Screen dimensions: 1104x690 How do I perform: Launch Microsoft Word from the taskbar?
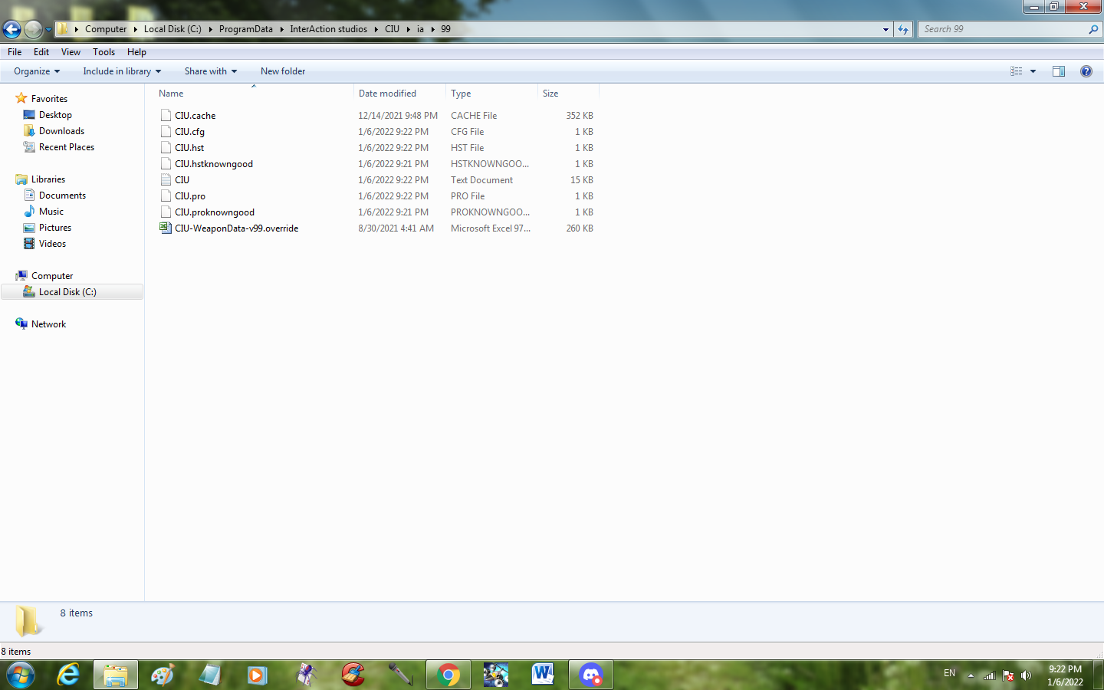coord(543,675)
